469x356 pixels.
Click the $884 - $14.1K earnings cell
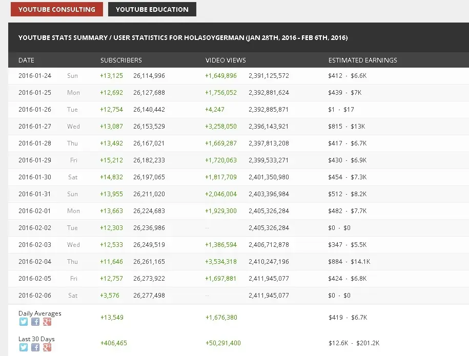(x=349, y=262)
